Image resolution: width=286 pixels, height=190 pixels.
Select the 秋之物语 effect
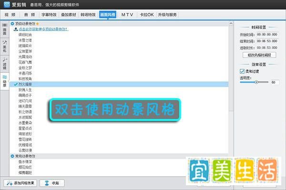(25, 112)
